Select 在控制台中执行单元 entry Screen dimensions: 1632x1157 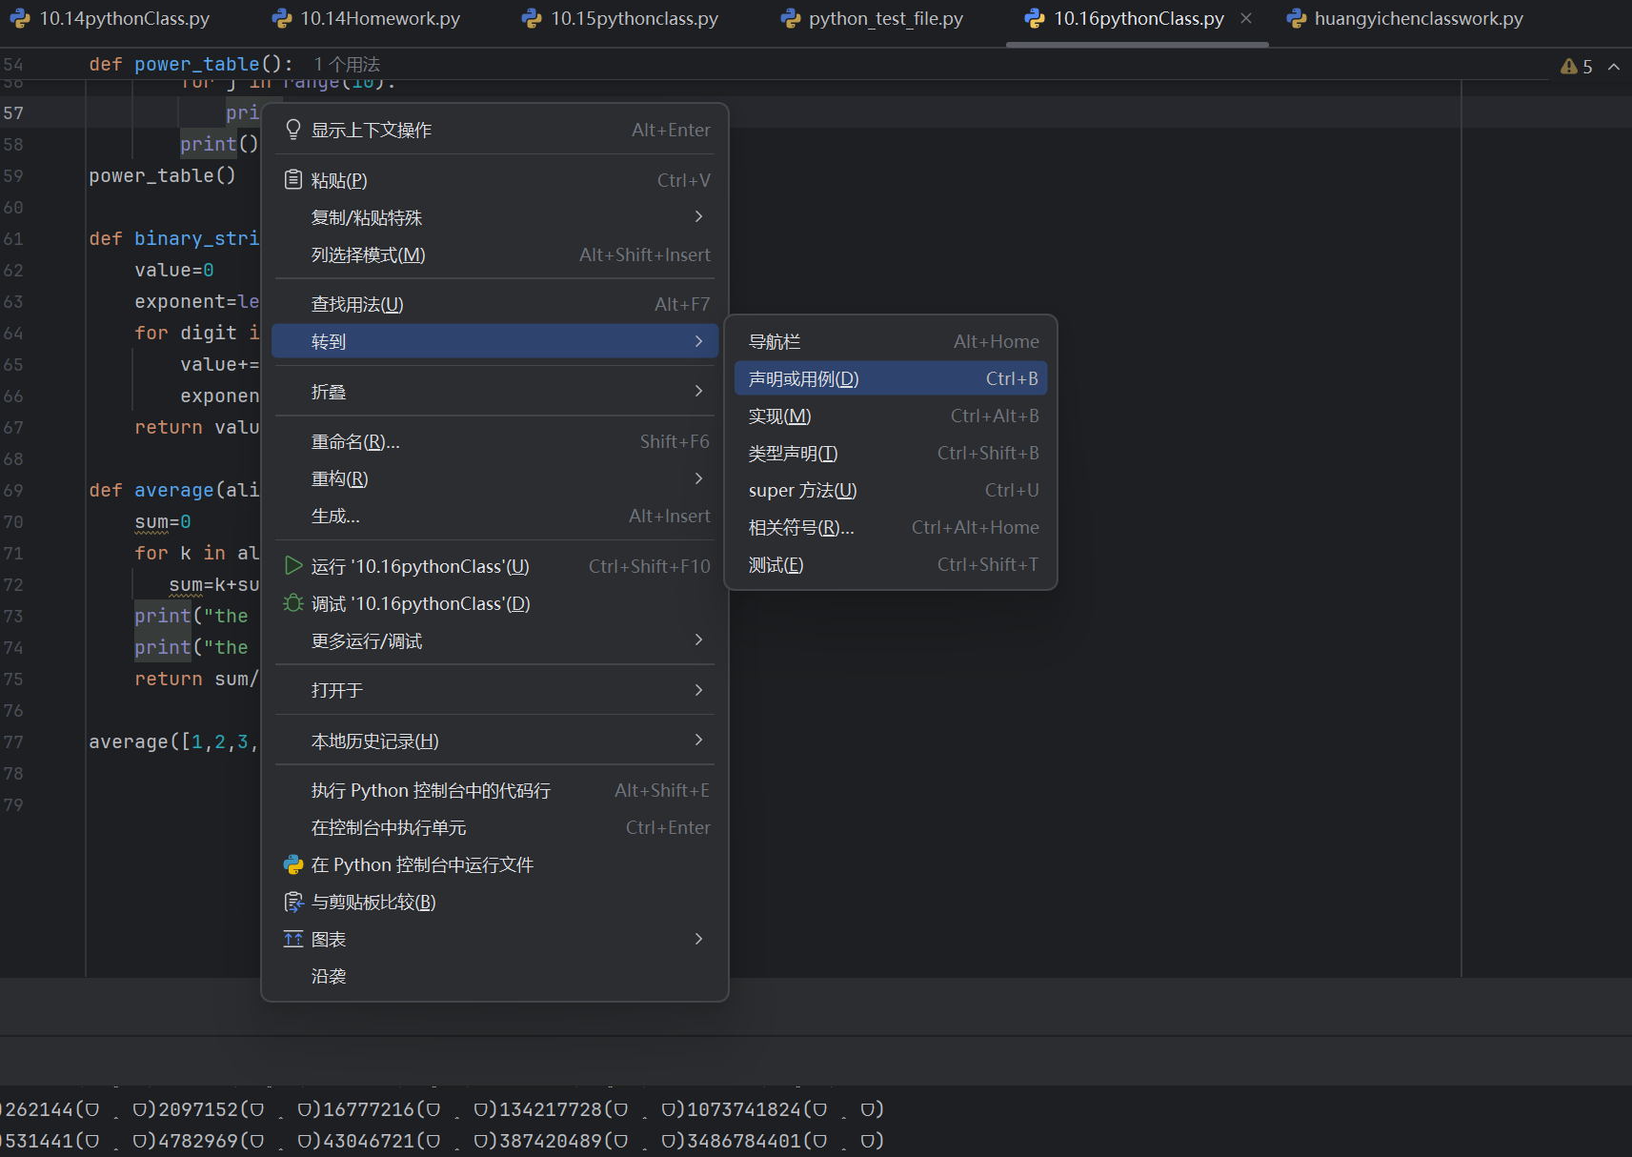coord(494,827)
